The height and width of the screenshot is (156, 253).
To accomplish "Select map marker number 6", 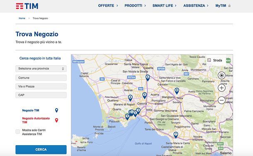I will [x=148, y=78].
